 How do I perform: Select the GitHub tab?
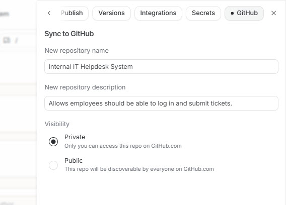click(244, 13)
